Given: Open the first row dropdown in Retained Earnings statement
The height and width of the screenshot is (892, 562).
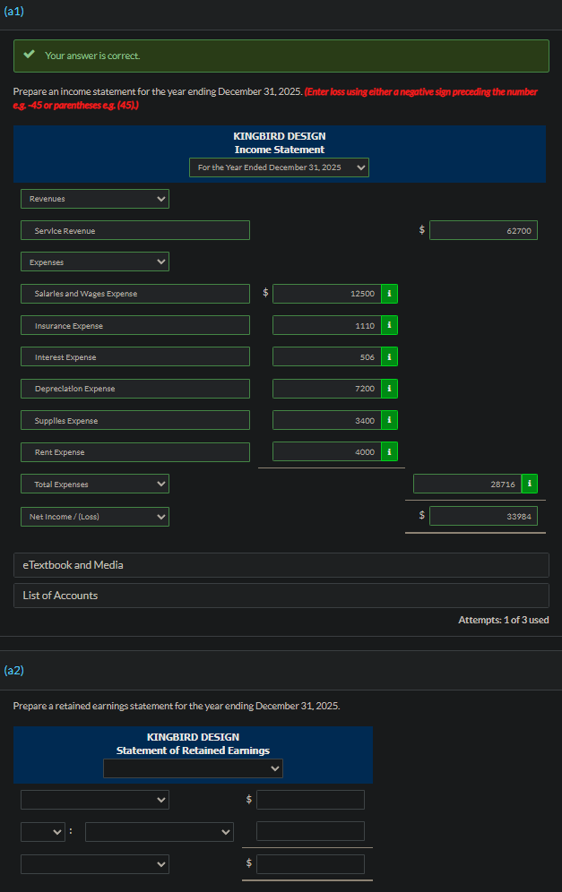Looking at the screenshot, I should [95, 800].
